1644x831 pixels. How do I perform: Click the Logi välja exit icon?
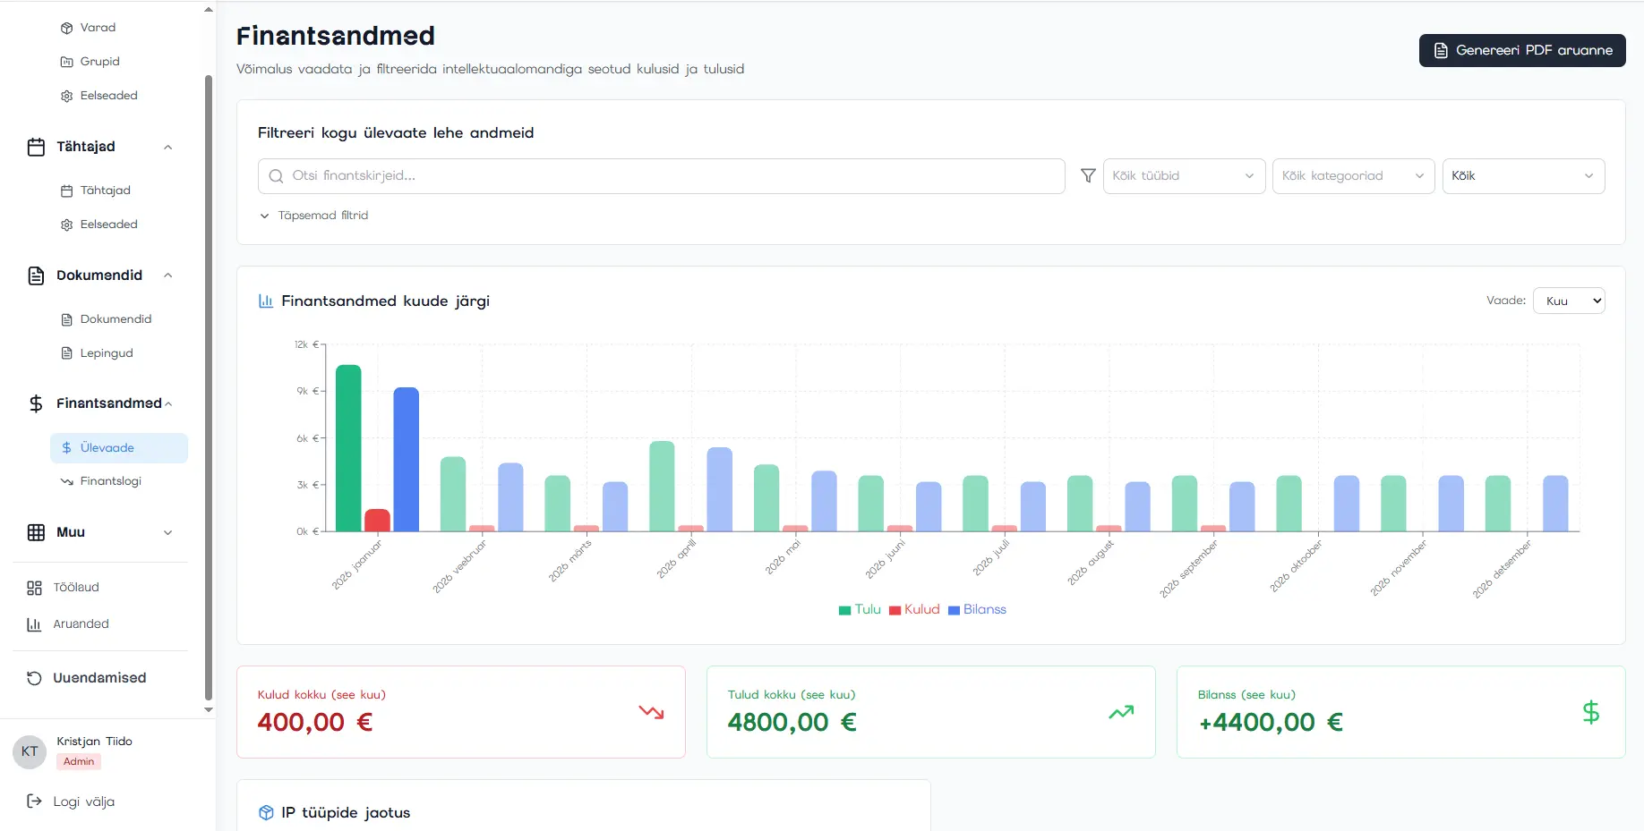pos(34,801)
